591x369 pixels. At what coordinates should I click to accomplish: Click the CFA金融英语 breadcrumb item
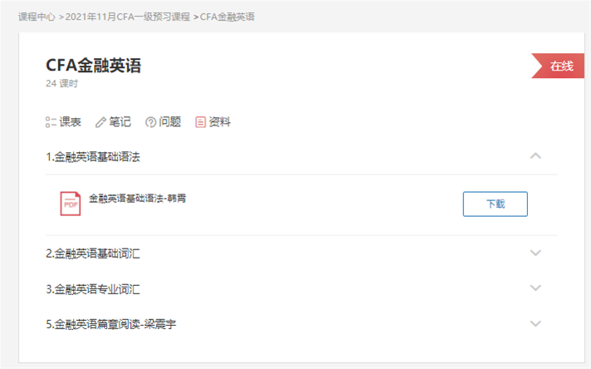click(x=227, y=17)
